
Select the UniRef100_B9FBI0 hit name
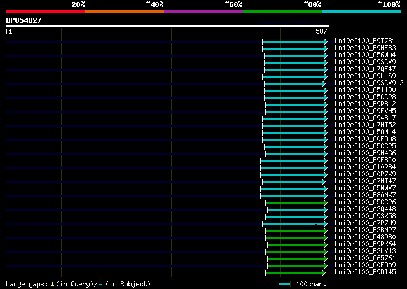[365, 160]
